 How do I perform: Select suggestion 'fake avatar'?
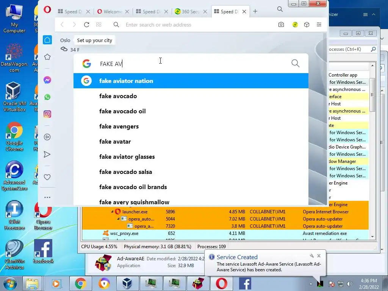pos(191,141)
